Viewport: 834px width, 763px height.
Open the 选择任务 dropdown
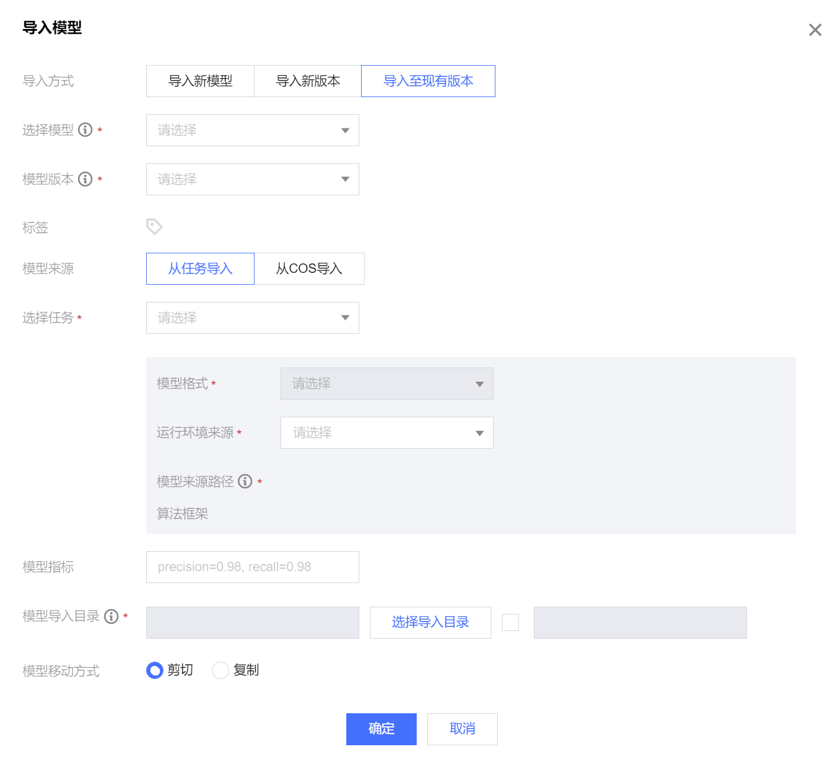coord(253,318)
